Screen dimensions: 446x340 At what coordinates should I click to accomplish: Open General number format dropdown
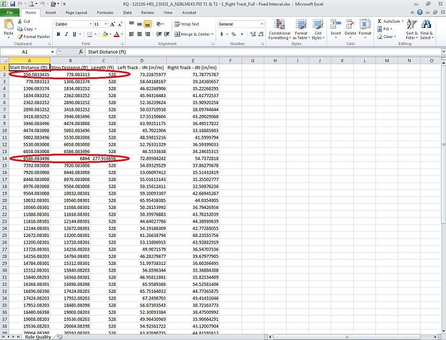click(262, 24)
